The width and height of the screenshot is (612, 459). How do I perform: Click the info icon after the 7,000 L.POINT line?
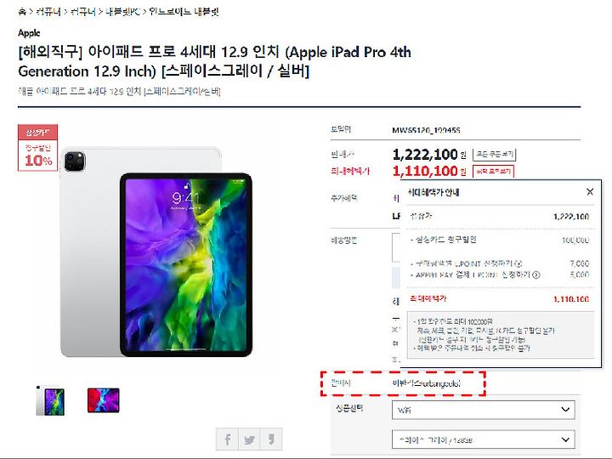518,263
